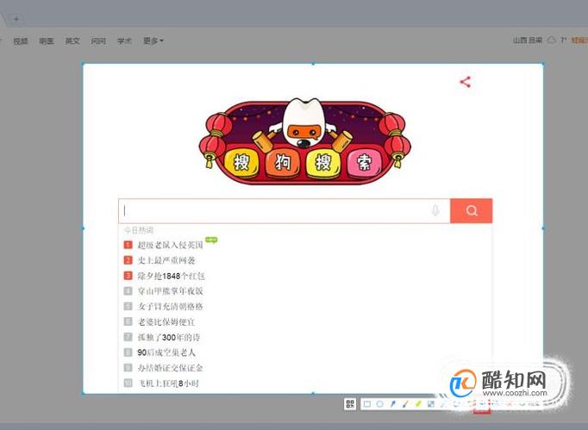
Task: Click the weather cloud icon
Action: pos(551,40)
